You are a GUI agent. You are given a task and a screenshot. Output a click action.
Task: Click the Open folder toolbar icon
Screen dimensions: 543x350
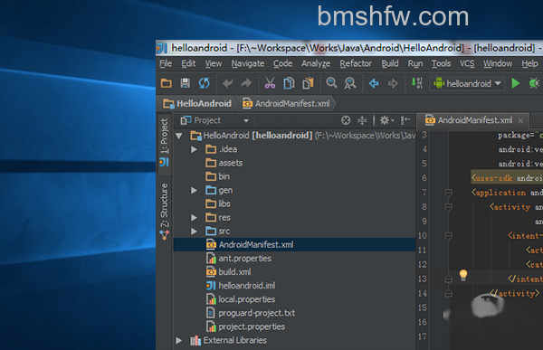coord(167,83)
